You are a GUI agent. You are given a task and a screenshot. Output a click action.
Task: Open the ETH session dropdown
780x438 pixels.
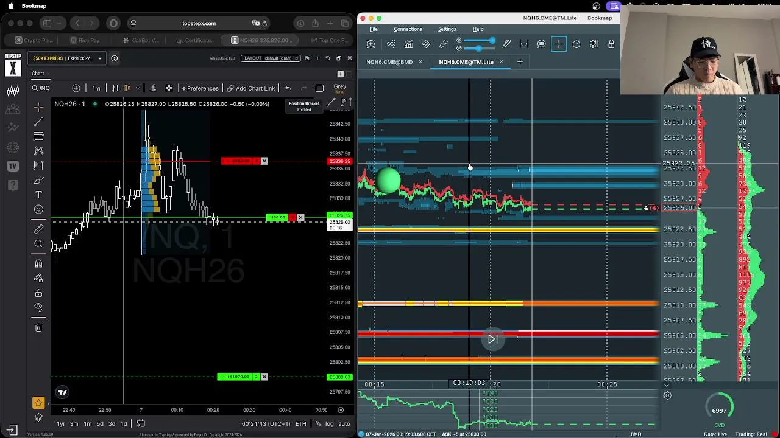coord(300,424)
